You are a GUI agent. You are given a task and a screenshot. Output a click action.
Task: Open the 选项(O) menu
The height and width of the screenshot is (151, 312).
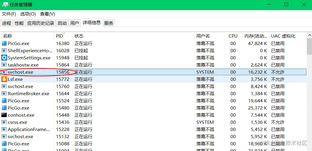28,14
